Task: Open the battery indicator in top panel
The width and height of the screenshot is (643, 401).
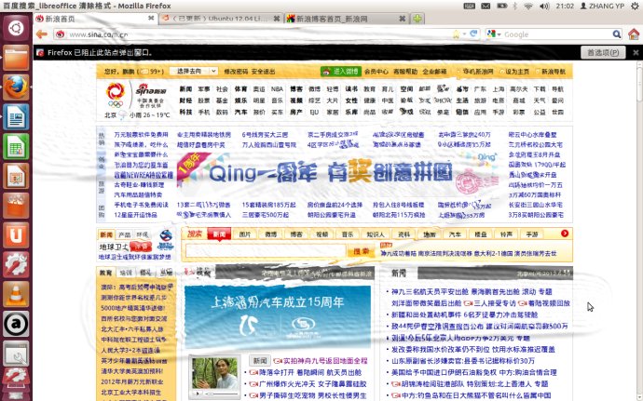Action: tap(501, 6)
